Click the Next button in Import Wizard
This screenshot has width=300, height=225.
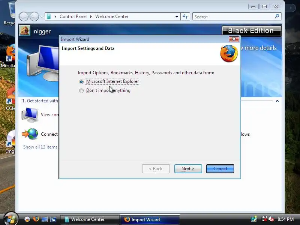(x=188, y=169)
